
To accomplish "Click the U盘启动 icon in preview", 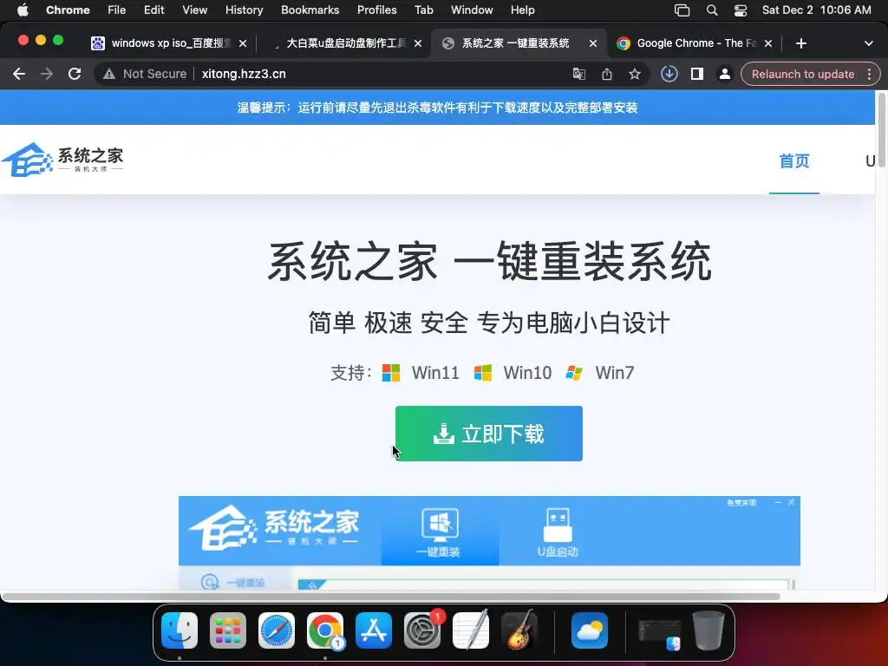I will click(558, 532).
